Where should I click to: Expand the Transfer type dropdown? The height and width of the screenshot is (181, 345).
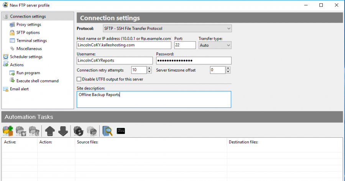pyautogui.click(x=215, y=45)
